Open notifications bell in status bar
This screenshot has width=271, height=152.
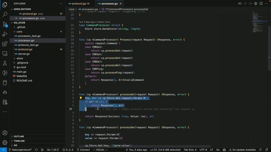click(266, 150)
